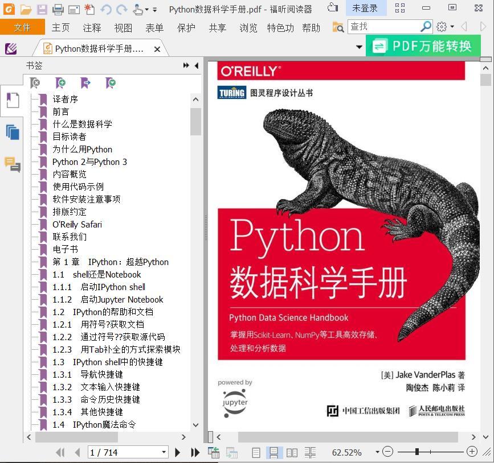Open the document tab list dropdown arrow
The height and width of the screenshot is (463, 494).
[359, 47]
